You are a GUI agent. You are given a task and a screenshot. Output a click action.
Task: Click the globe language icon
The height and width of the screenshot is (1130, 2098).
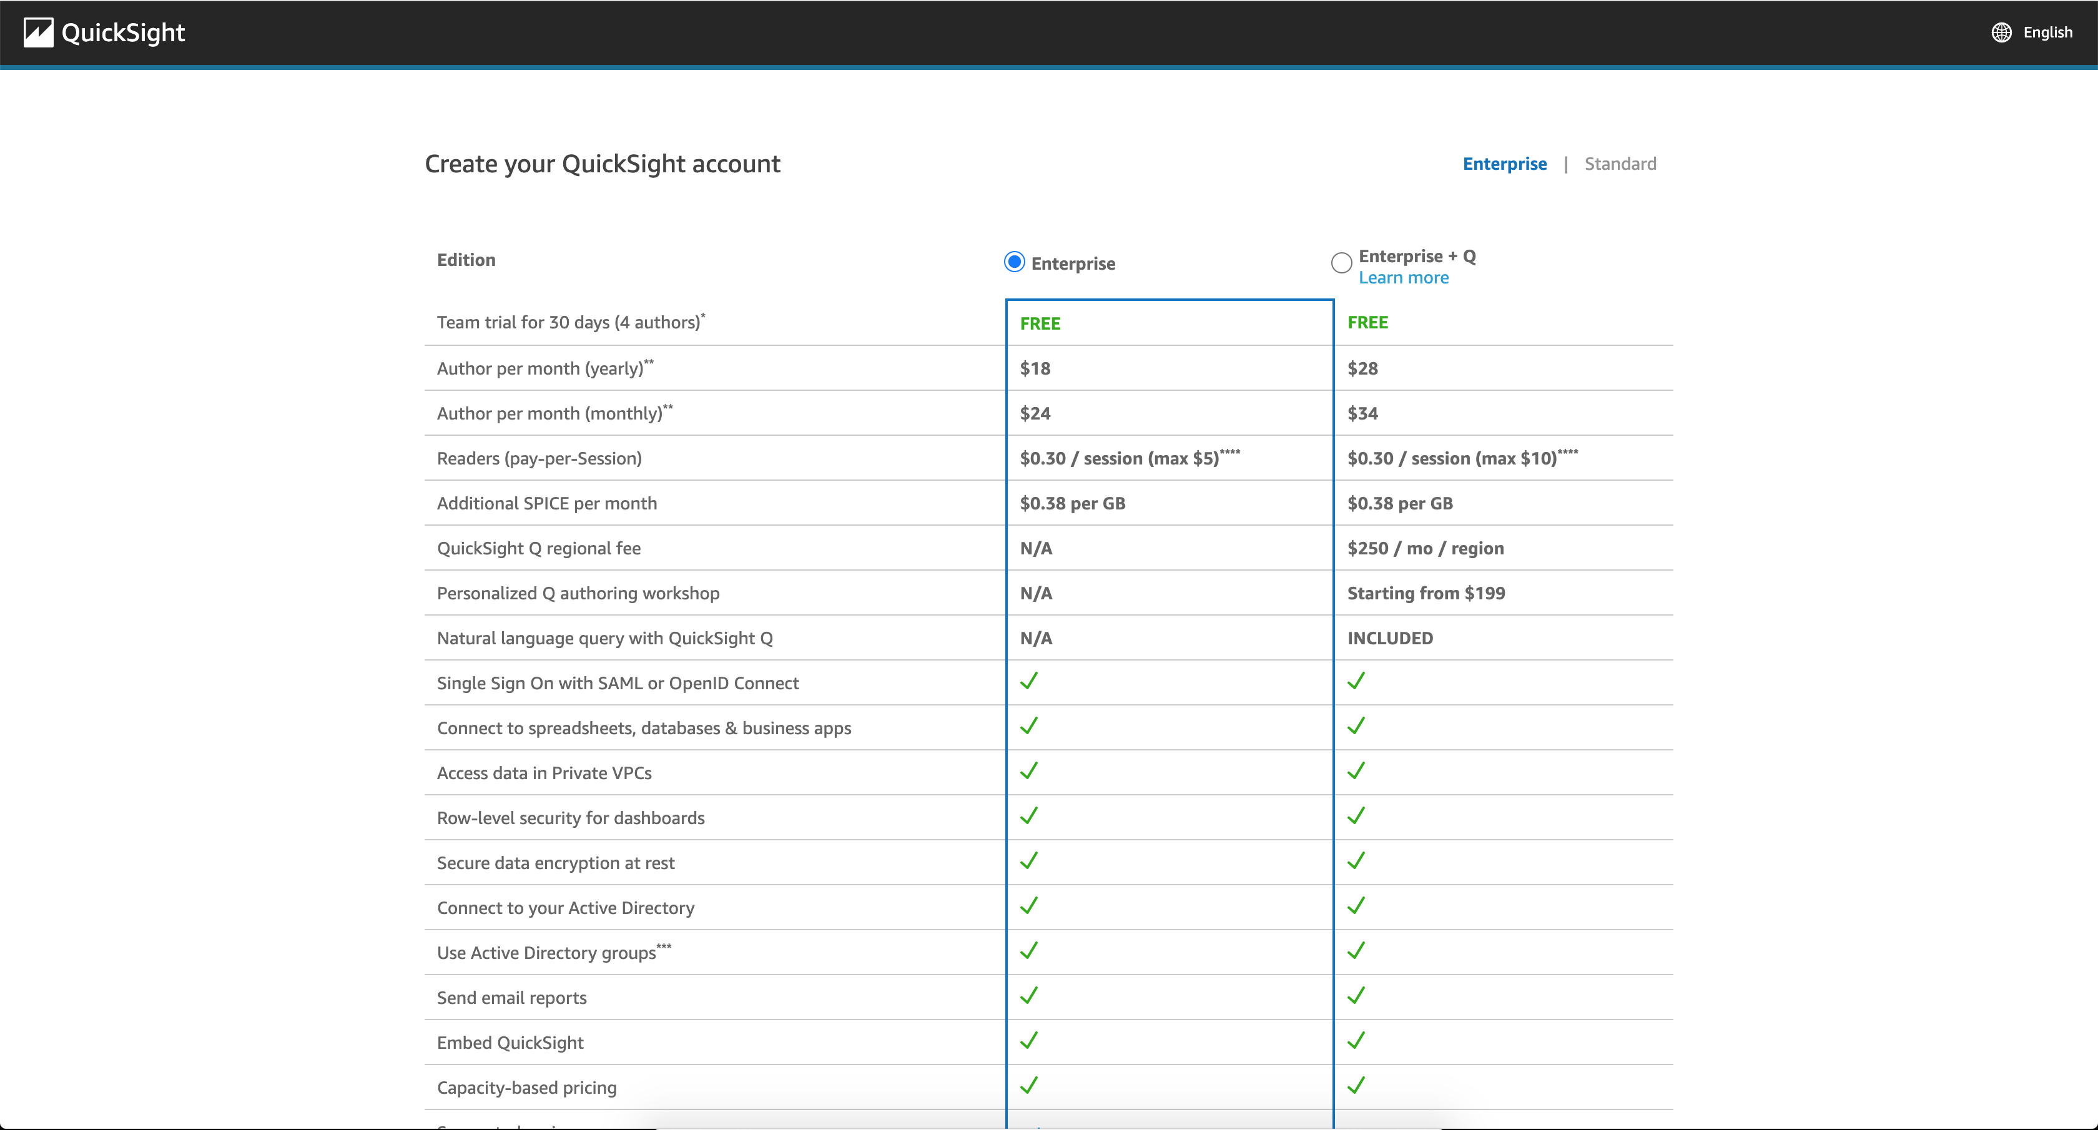pyautogui.click(x=2001, y=32)
